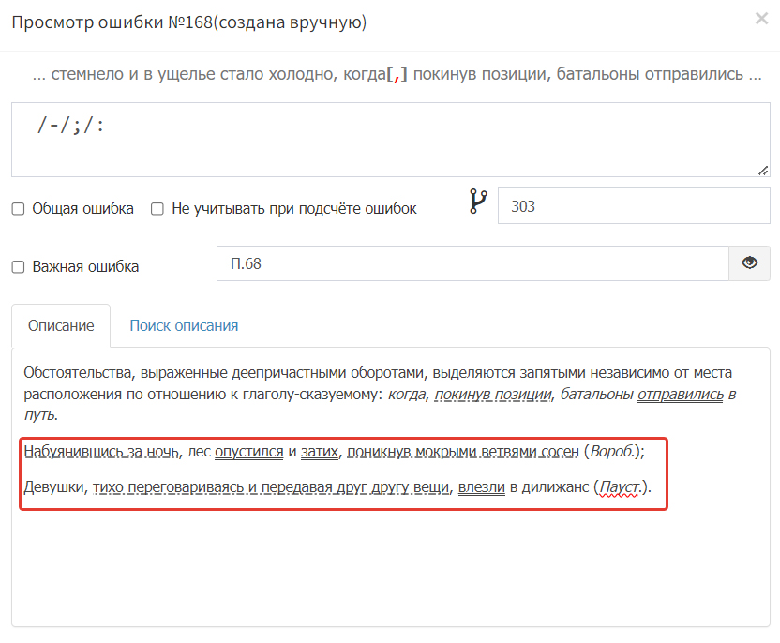Select the Описание tab
The width and height of the screenshot is (780, 643).
pyautogui.click(x=61, y=326)
